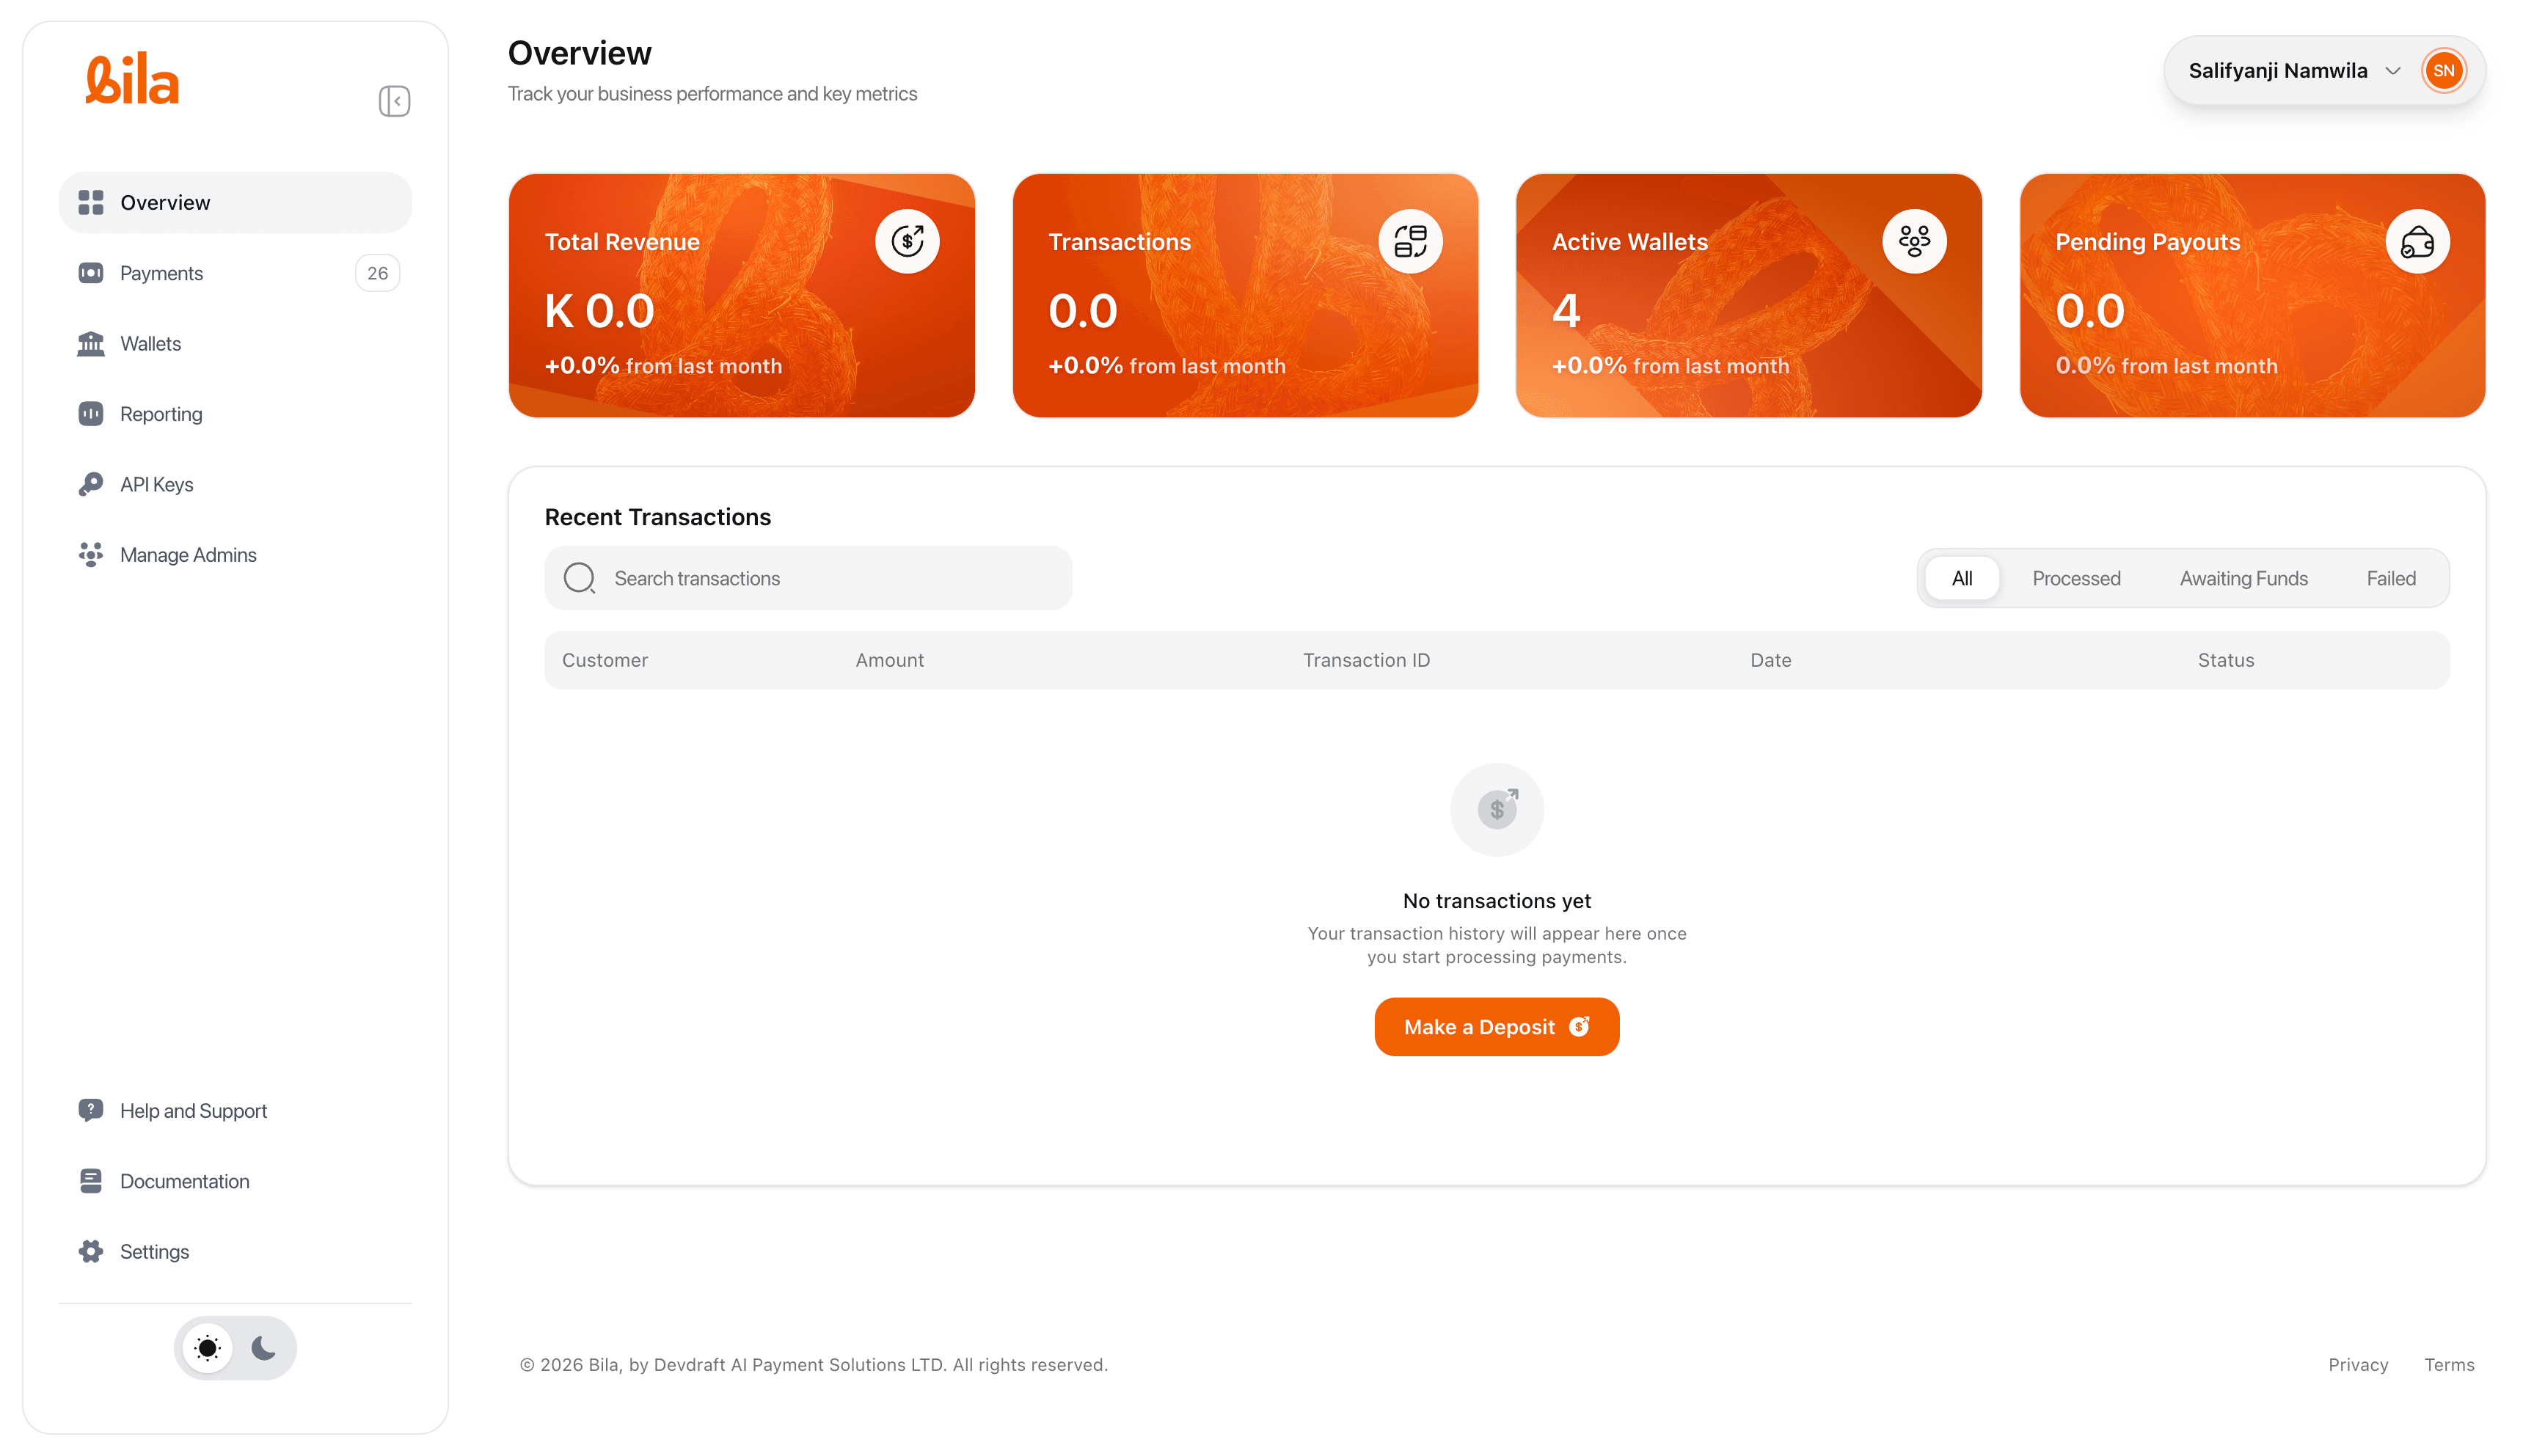2534x1456 pixels.
Task: Click the Manage Admins icon
Action: [91, 555]
